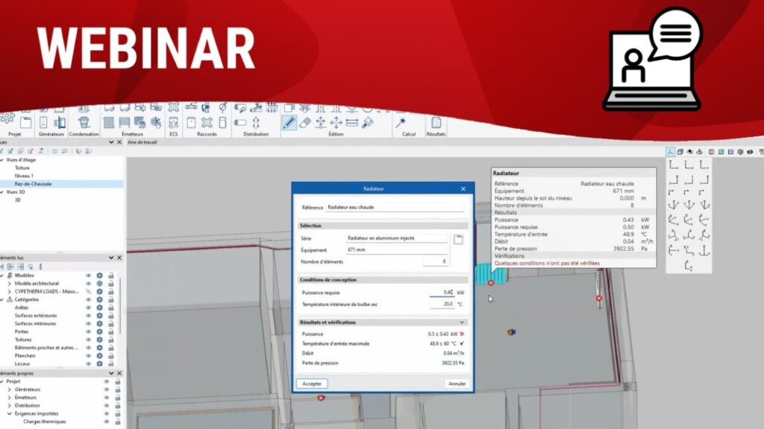Click the Condensation boiler icon
The image size is (764, 429).
(84, 122)
